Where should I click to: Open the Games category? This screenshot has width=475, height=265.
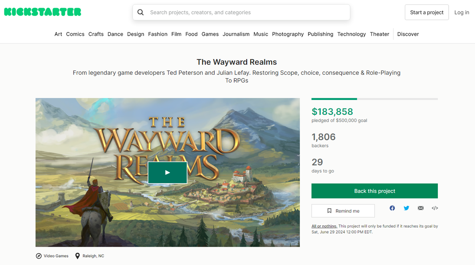[x=210, y=34]
